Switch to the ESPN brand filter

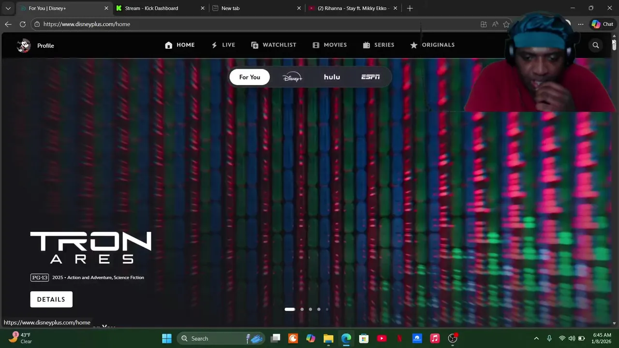coord(370,77)
